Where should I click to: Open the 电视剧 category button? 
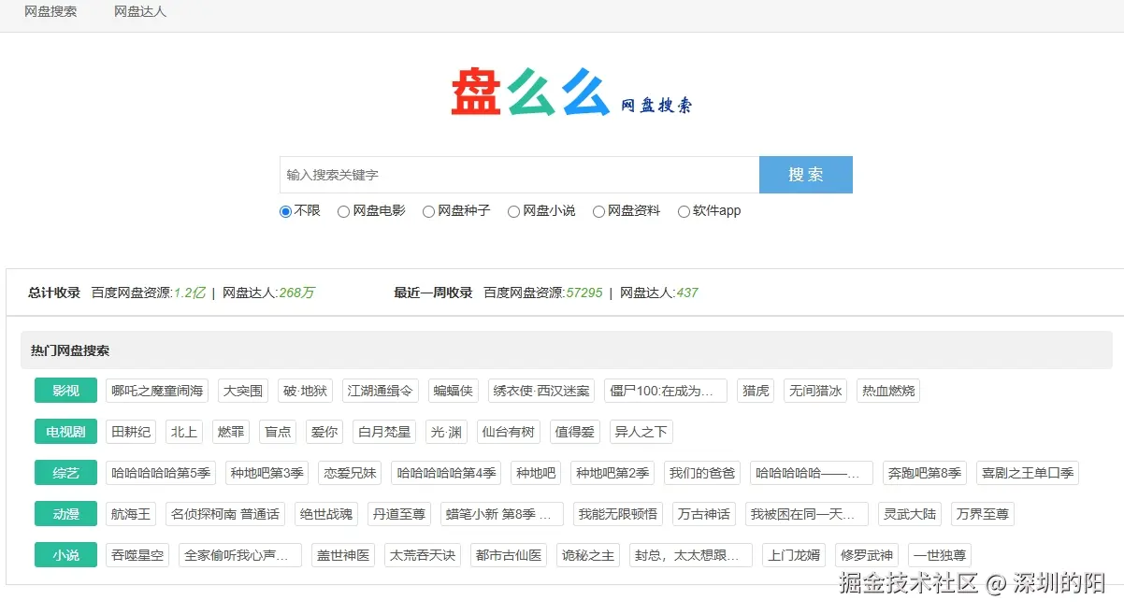[65, 432]
